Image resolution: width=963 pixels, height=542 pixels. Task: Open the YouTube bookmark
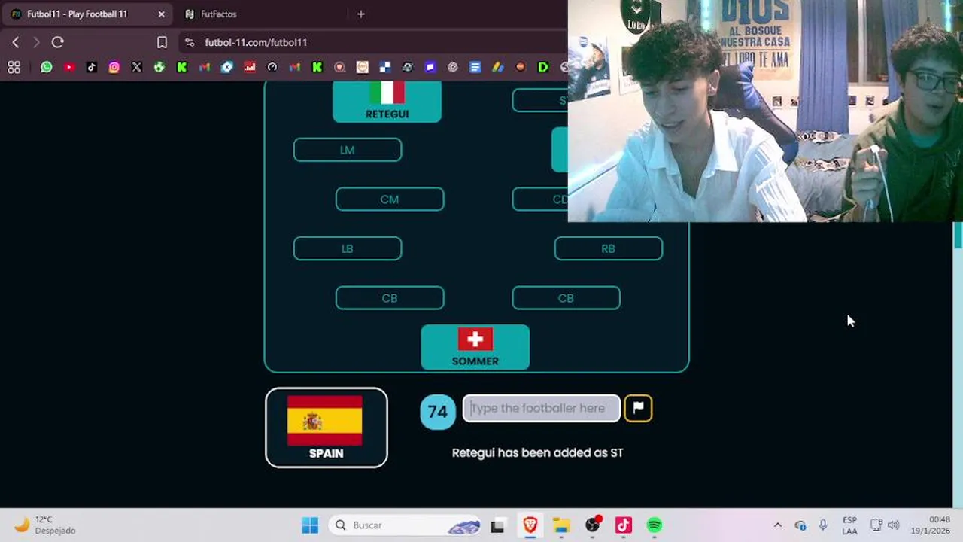(x=69, y=67)
